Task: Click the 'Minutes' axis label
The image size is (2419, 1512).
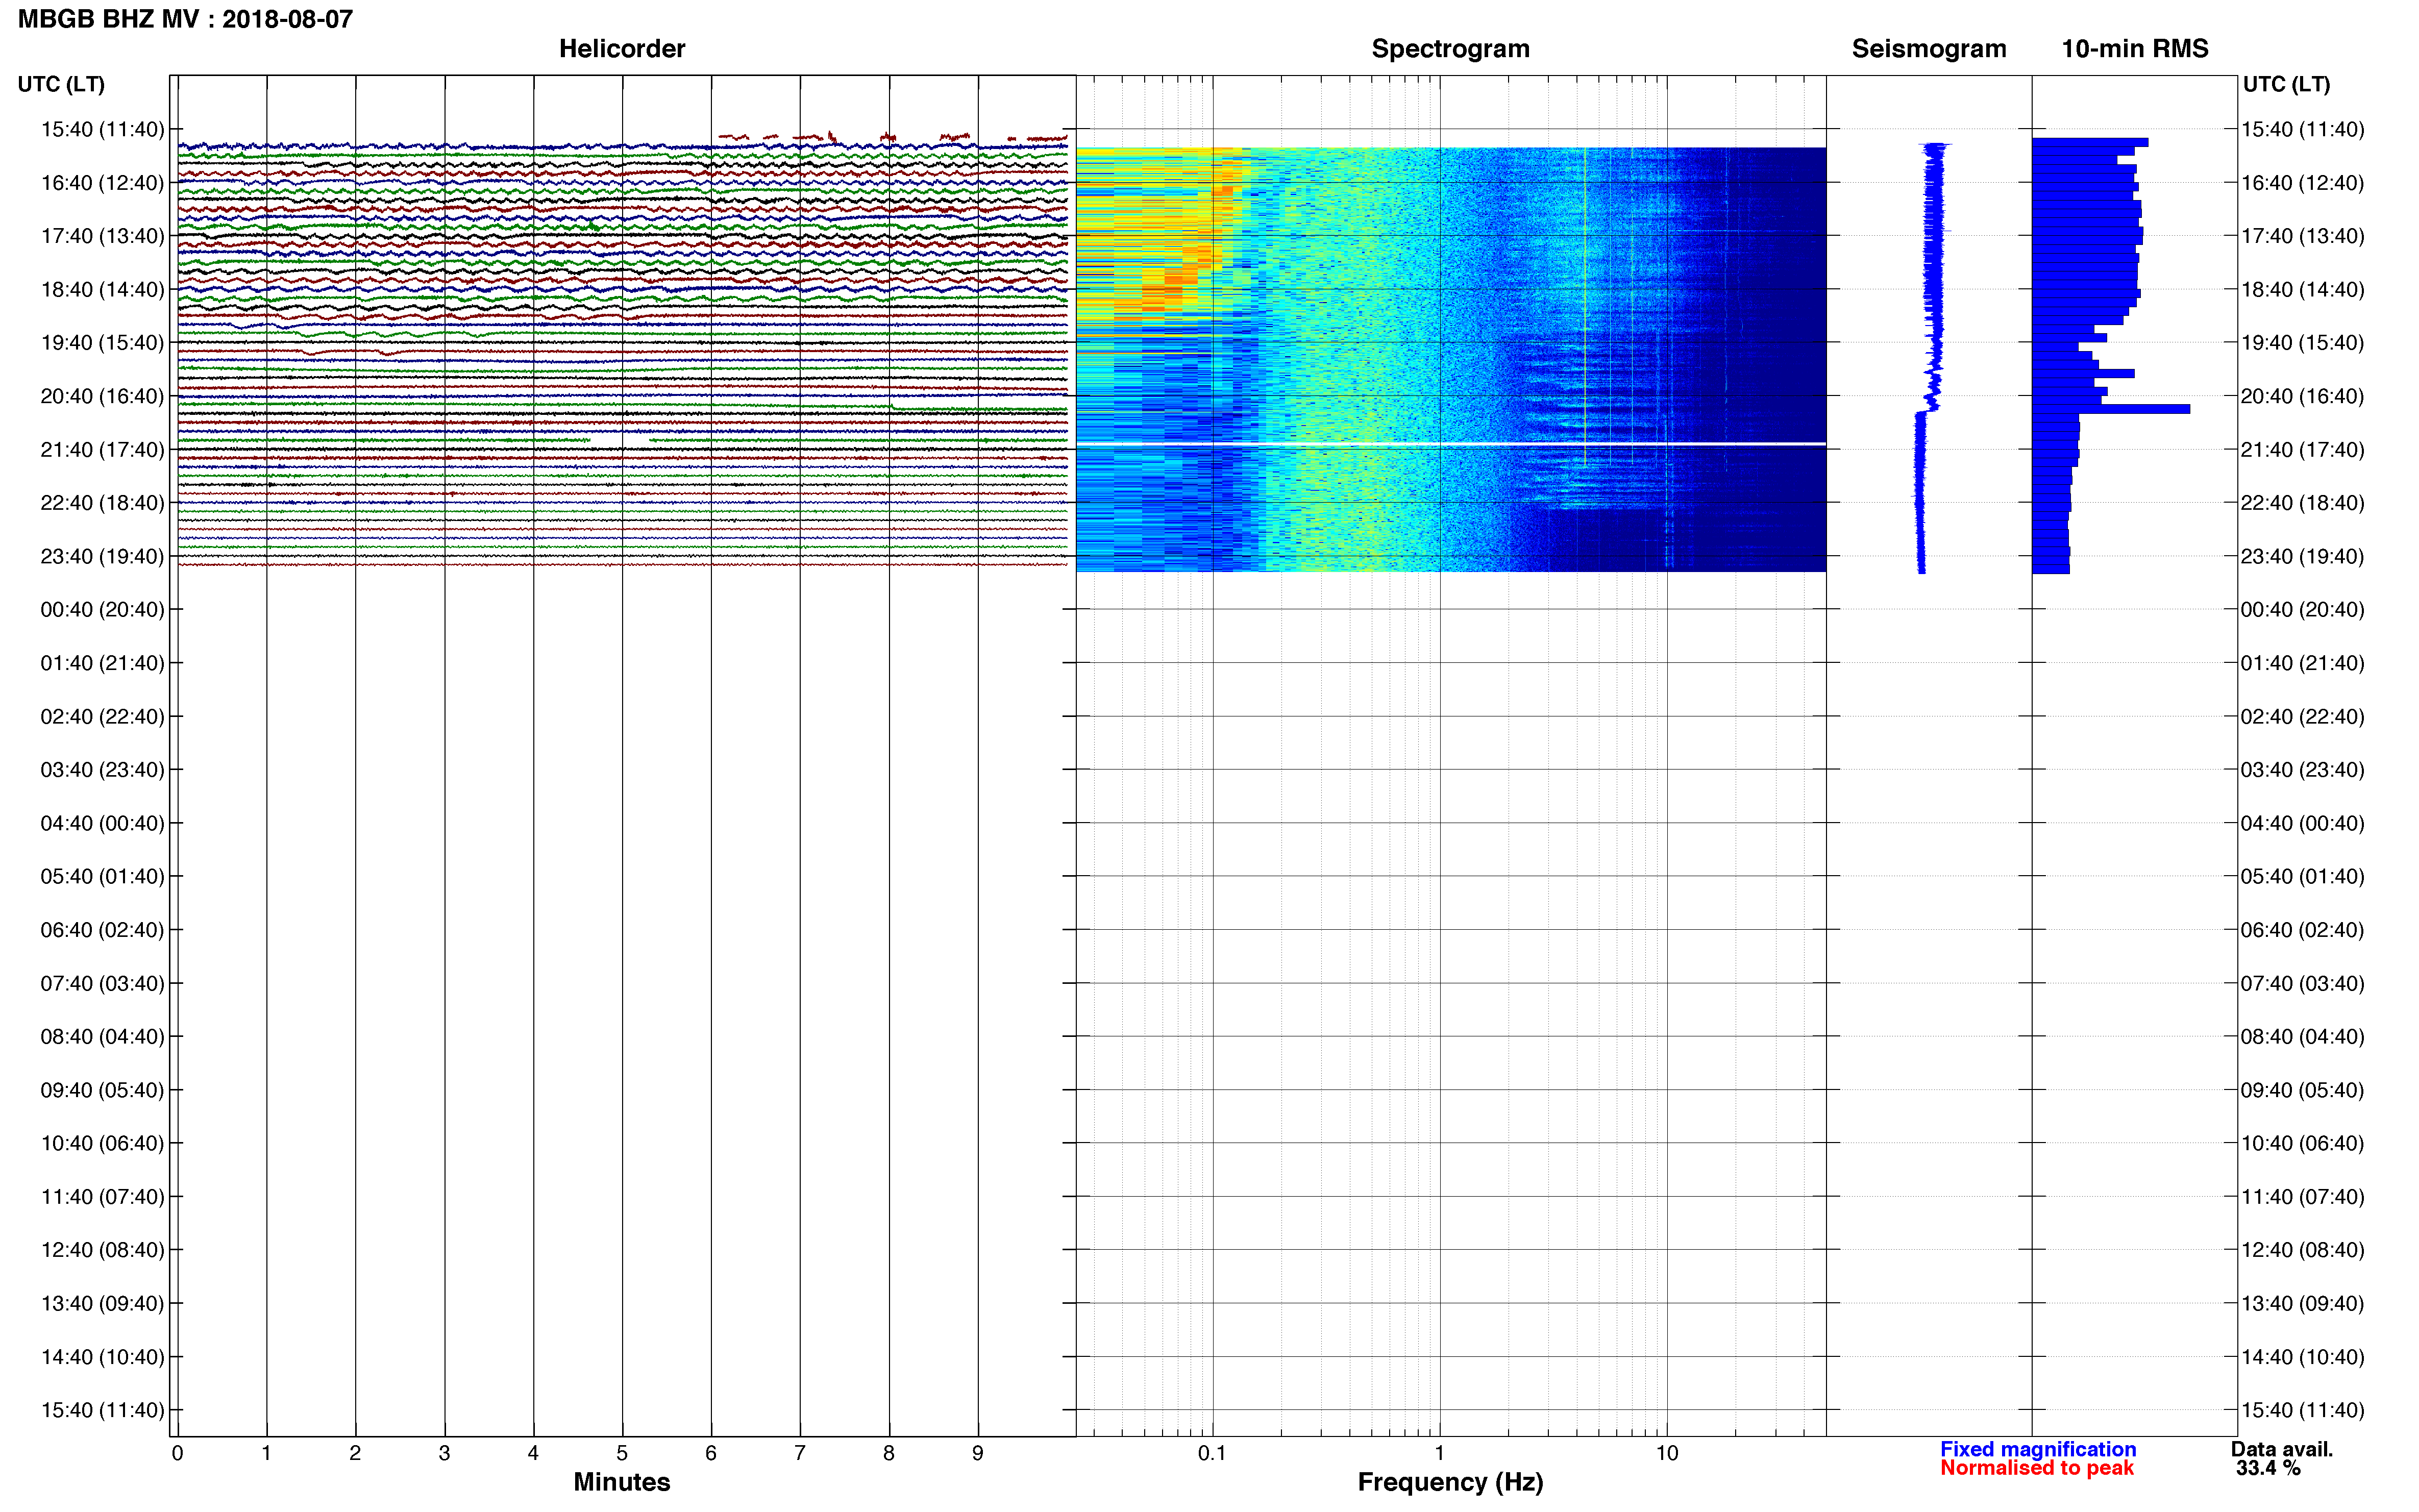Action: (621, 1482)
